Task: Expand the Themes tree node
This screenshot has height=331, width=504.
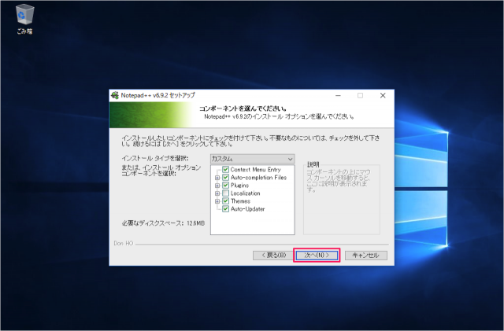Action: click(x=217, y=201)
